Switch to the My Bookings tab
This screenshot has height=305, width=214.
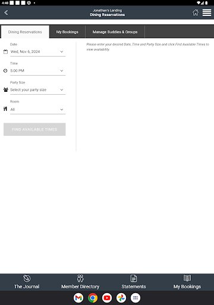pos(67,32)
